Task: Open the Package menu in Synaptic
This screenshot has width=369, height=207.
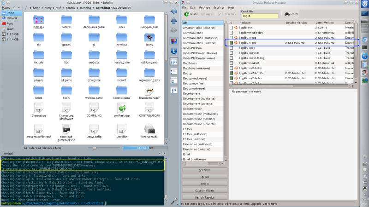Action: (204, 8)
